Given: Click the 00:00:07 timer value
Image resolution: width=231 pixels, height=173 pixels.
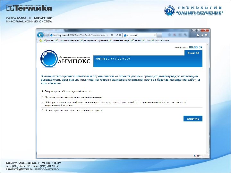Looking at the screenshot, I should (x=196, y=47).
